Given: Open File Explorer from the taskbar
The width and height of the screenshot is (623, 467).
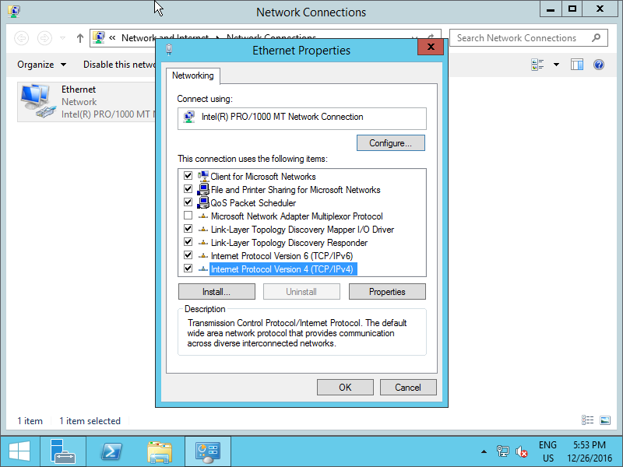Looking at the screenshot, I should click(x=159, y=451).
